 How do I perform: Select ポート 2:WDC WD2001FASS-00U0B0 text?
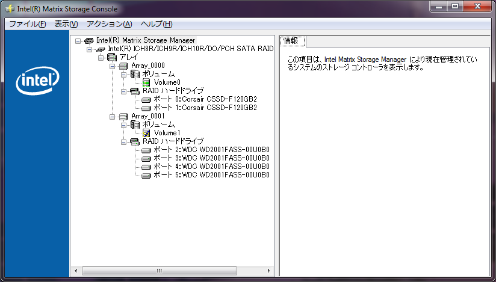211,150
